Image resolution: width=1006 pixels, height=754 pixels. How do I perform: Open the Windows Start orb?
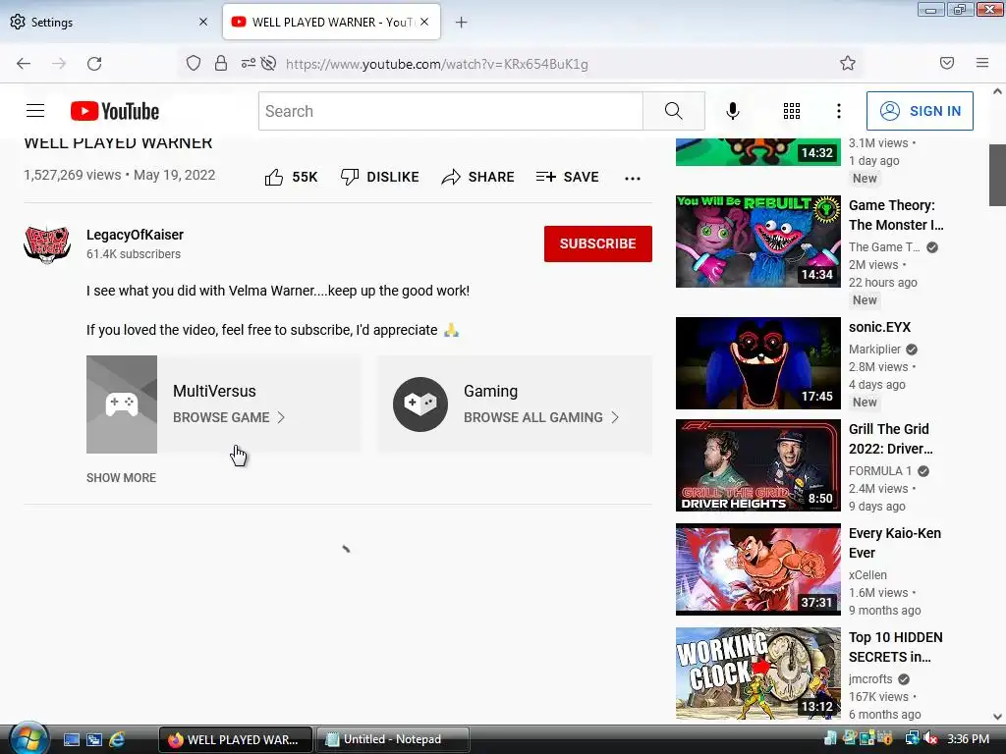[x=28, y=738]
